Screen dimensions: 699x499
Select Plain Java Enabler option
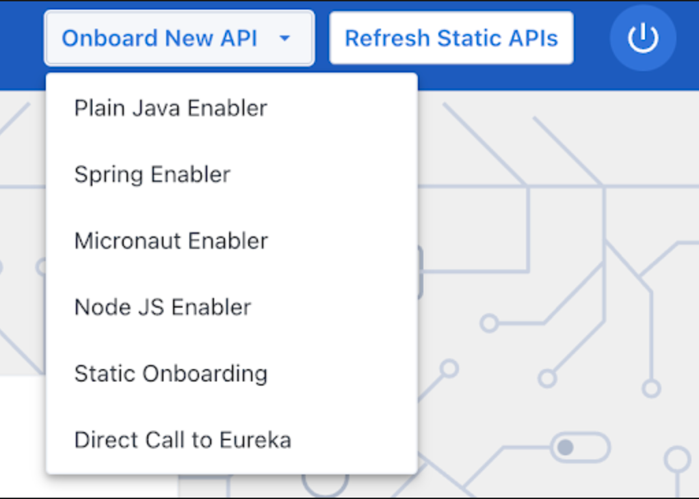(x=170, y=107)
